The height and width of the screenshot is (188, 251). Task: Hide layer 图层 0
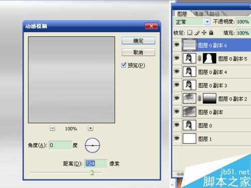click(x=177, y=125)
